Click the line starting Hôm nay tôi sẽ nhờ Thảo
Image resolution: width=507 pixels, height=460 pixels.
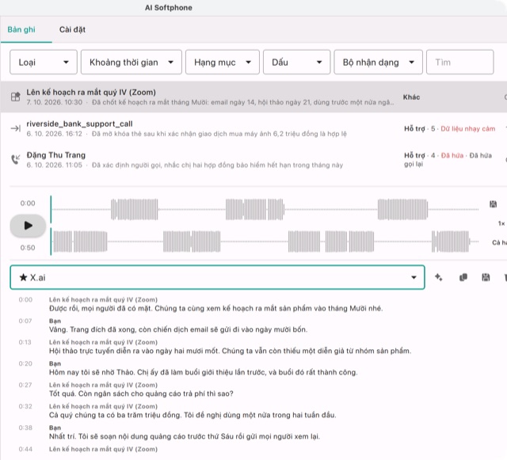[x=203, y=372]
